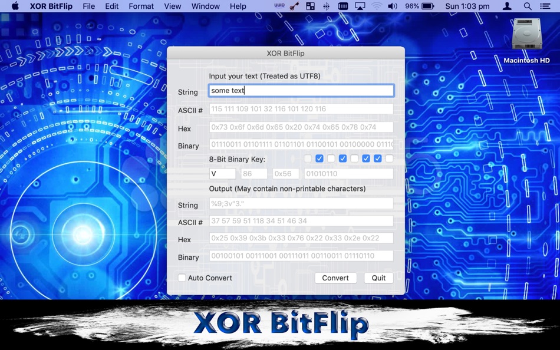Open the Help menu
This screenshot has height=350, width=560.
[238, 6]
